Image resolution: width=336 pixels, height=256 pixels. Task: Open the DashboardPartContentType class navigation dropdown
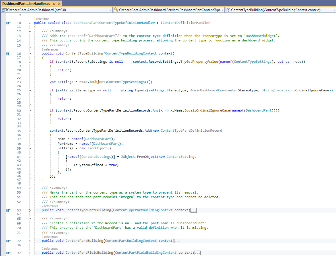tap(222, 10)
